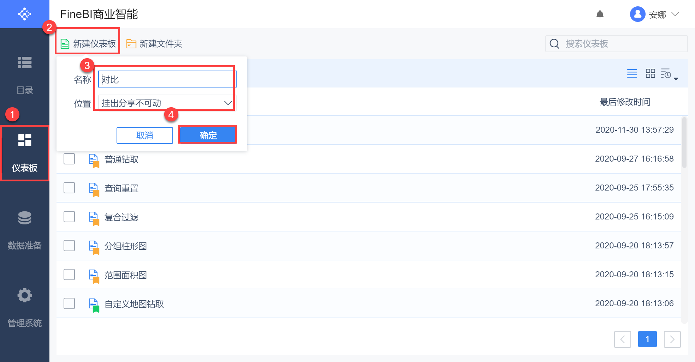Image resolution: width=695 pixels, height=362 pixels.
Task: Open the sort-by-time dropdown arrow
Action: (x=676, y=79)
